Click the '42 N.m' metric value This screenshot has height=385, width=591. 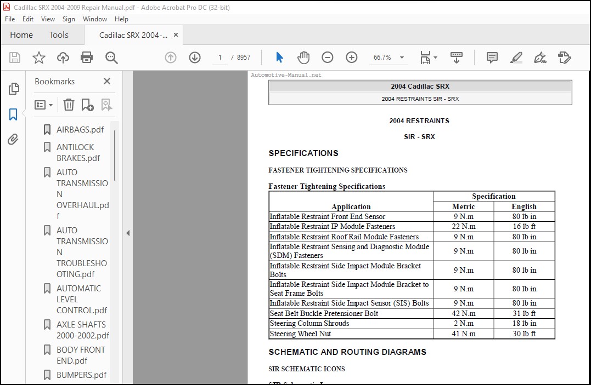464,313
